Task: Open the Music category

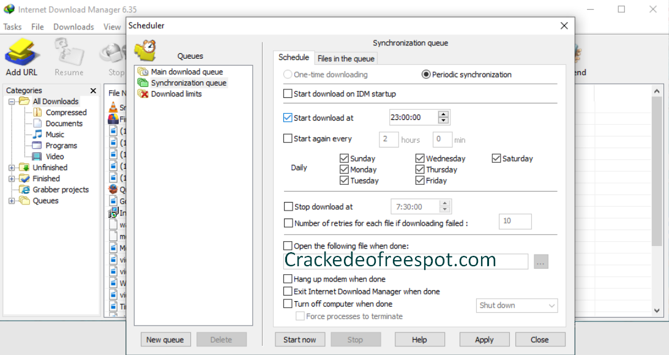Action: click(54, 134)
